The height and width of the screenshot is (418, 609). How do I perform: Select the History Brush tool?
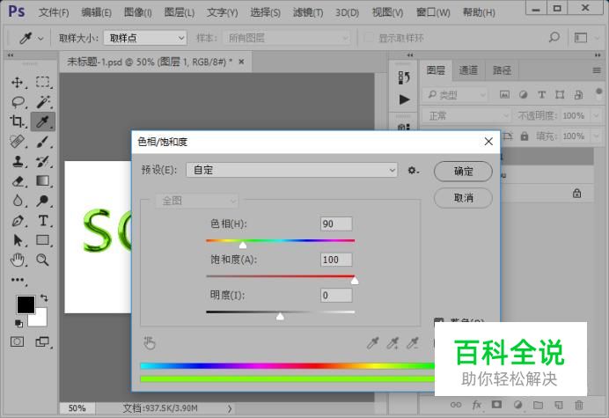(x=43, y=161)
